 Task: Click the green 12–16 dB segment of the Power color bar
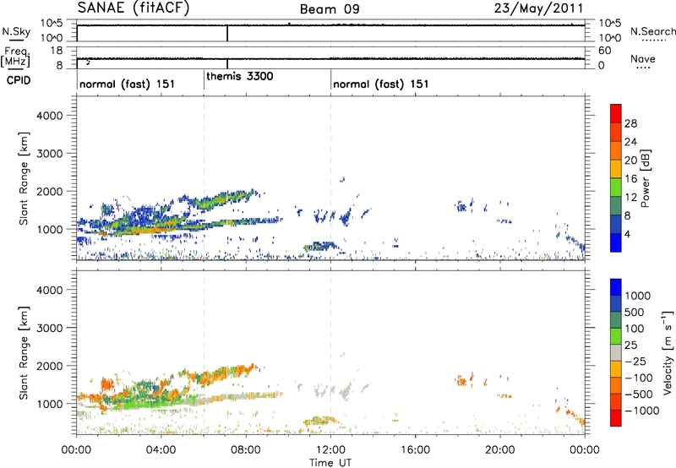click(x=616, y=188)
